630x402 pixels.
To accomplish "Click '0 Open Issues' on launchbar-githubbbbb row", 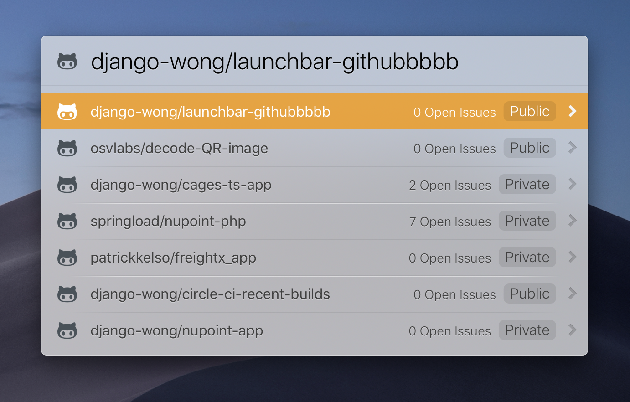I will [x=454, y=112].
